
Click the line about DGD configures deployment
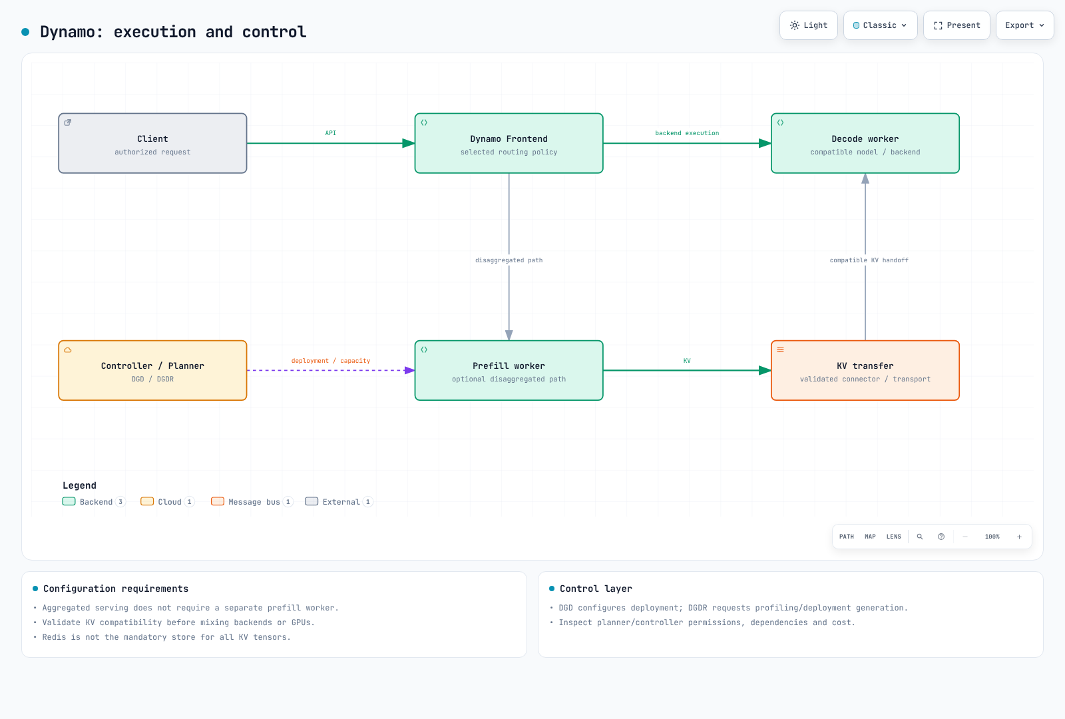click(733, 608)
